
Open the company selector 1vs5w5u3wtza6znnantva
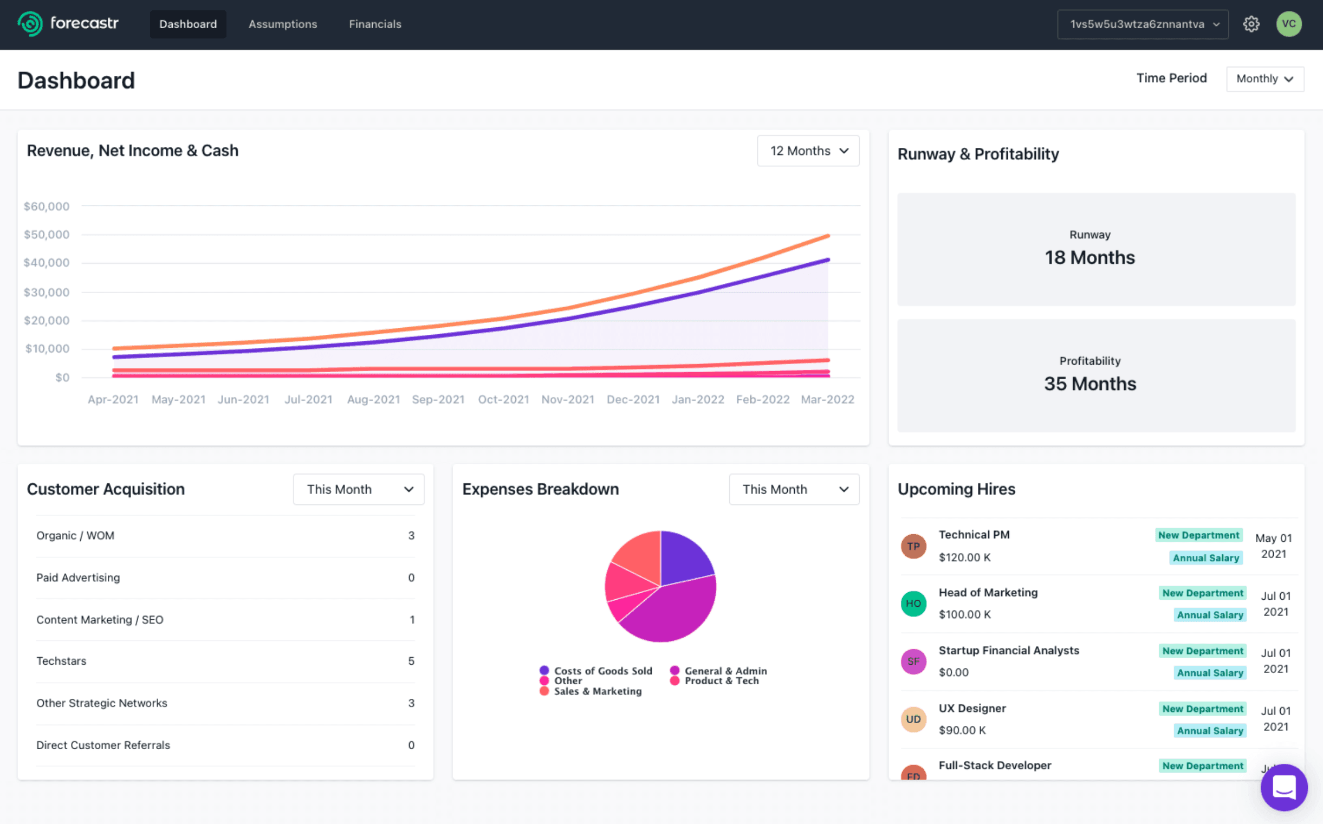click(x=1143, y=24)
